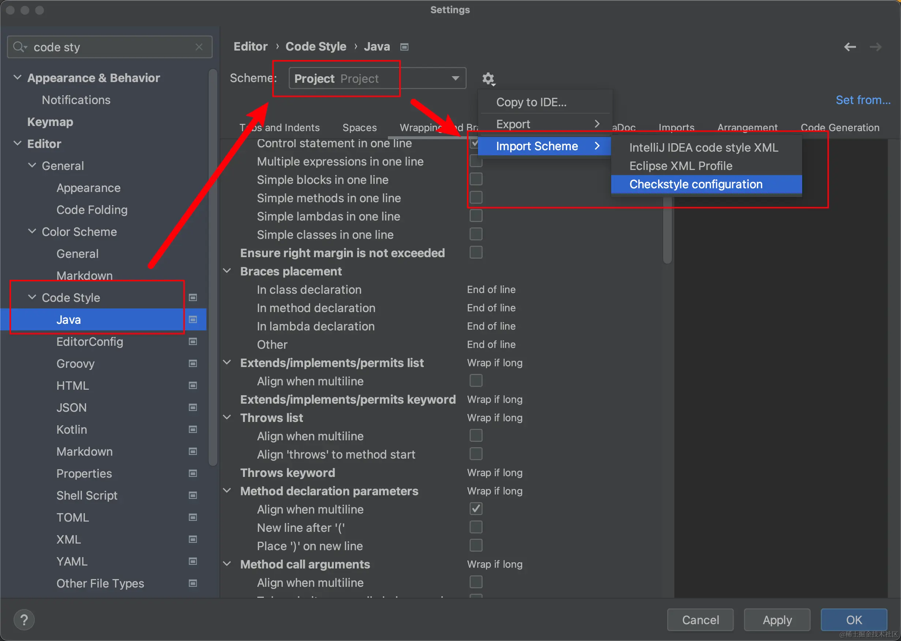Click the back navigation arrow
The width and height of the screenshot is (901, 641).
(850, 47)
